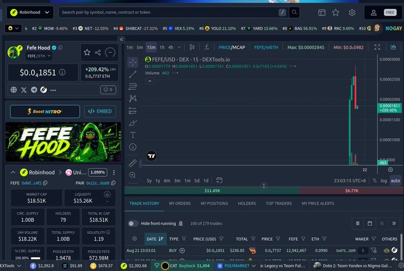Open the user account icon

click(374, 12)
